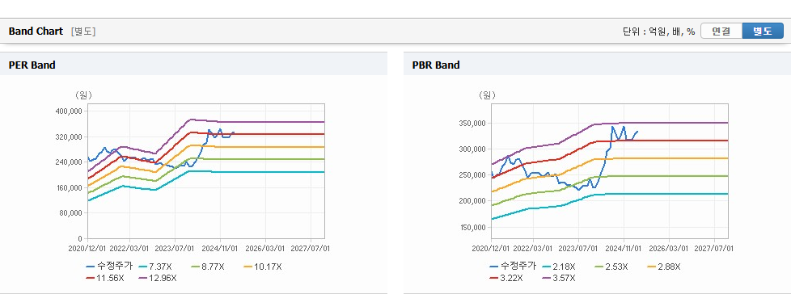Toggle the 11.56X legend entry

pos(105,278)
